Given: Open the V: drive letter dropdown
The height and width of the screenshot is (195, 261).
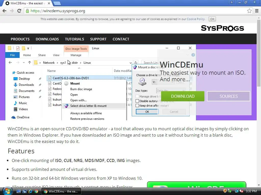Looking at the screenshot, I should point(163,82).
